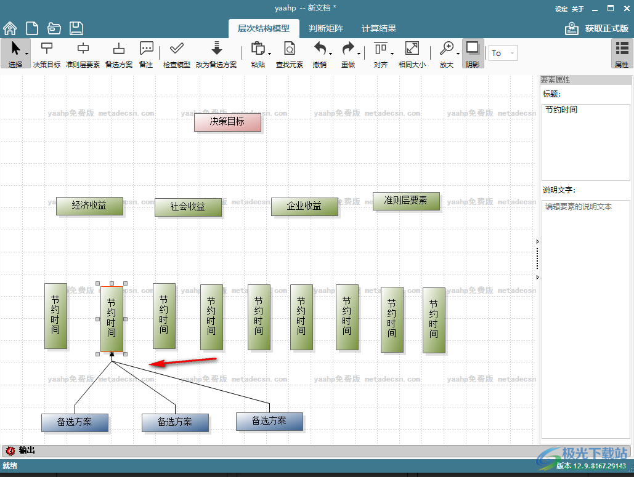Toggle the 属性 properties panel

(x=621, y=54)
